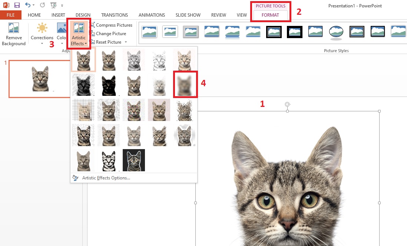407x246 pixels.
Task: Open the FILE menu
Action: coord(11,15)
